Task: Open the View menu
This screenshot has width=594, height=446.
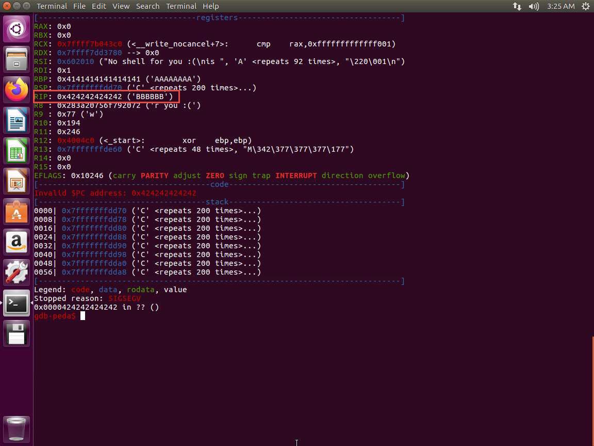Action: tap(121, 6)
